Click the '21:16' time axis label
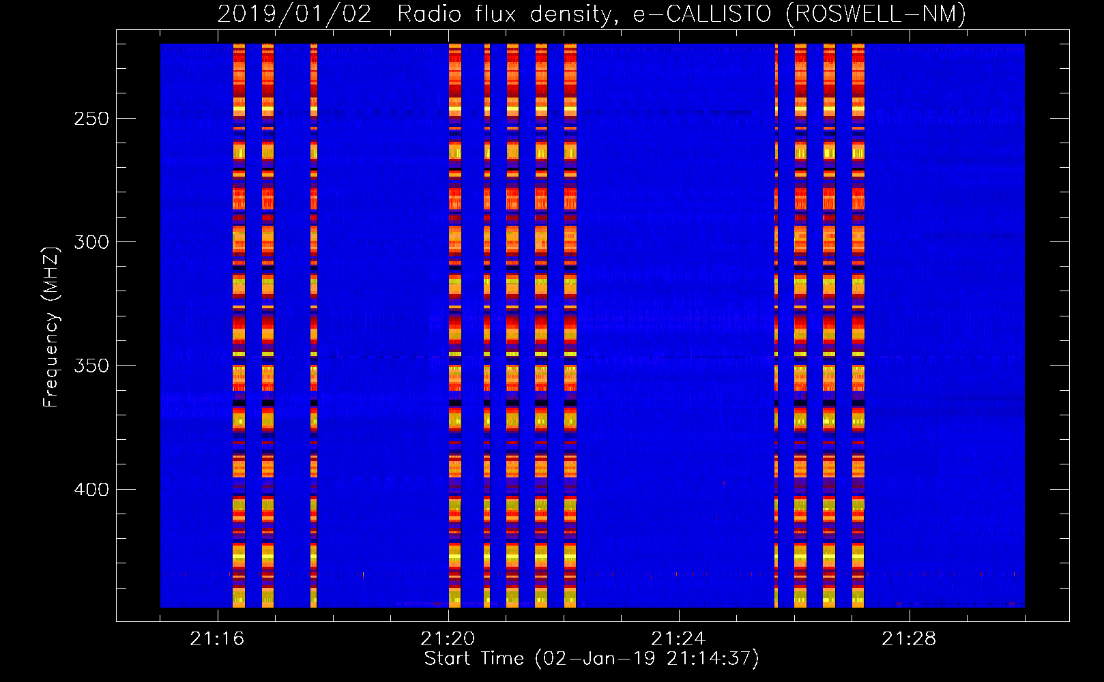The height and width of the screenshot is (682, 1104). (217, 639)
